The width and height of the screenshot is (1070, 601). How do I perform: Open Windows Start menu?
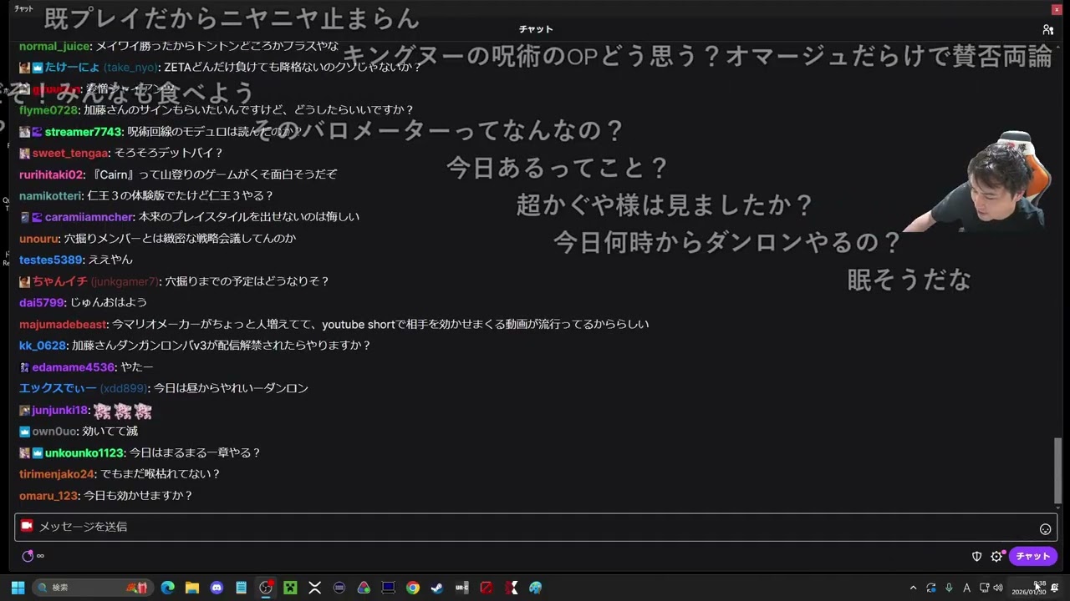coord(18,588)
